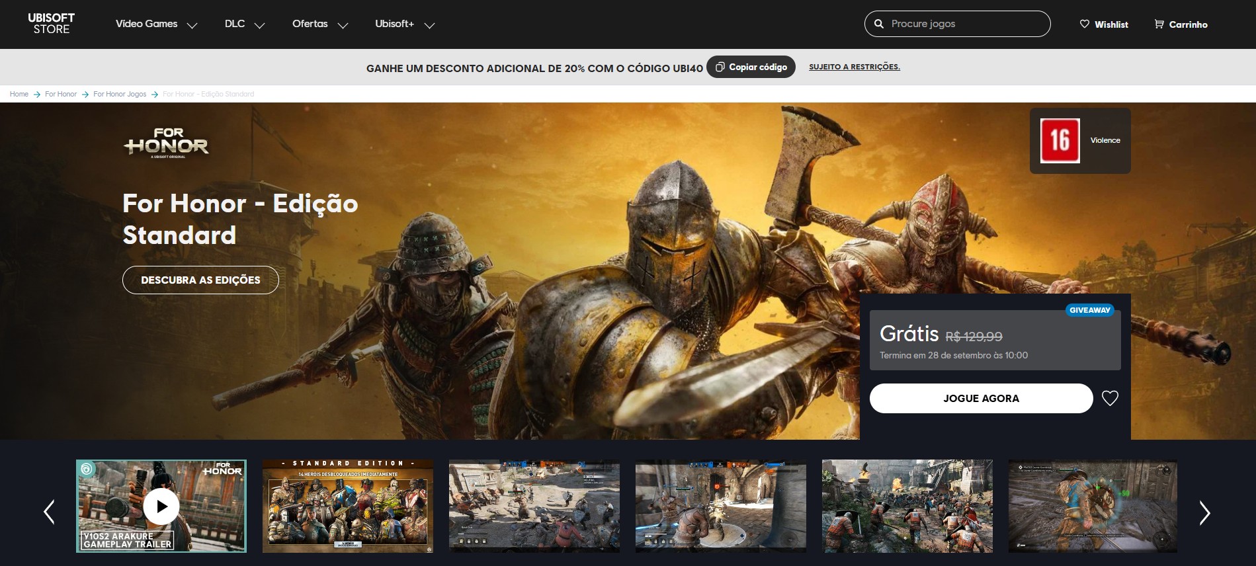Show next media with right arrow

pyautogui.click(x=1205, y=512)
